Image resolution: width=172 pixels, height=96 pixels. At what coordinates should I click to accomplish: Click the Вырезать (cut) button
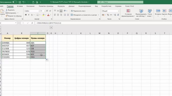(x=10, y=10)
